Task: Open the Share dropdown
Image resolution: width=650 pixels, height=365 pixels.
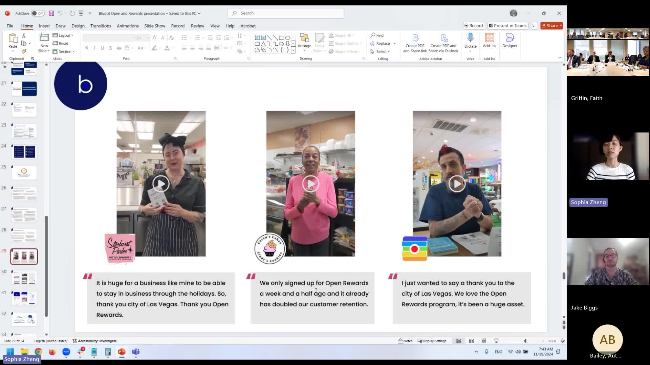Action: [x=551, y=26]
